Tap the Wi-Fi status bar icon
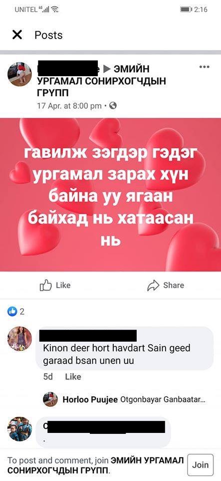This screenshot has width=221, height=481. click(55, 10)
